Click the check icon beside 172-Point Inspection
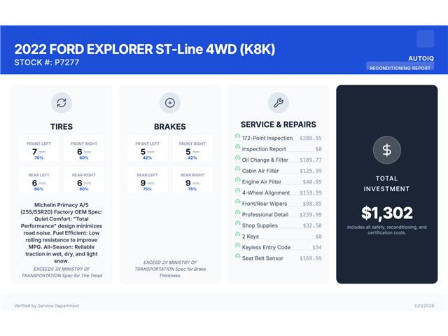 238,138
